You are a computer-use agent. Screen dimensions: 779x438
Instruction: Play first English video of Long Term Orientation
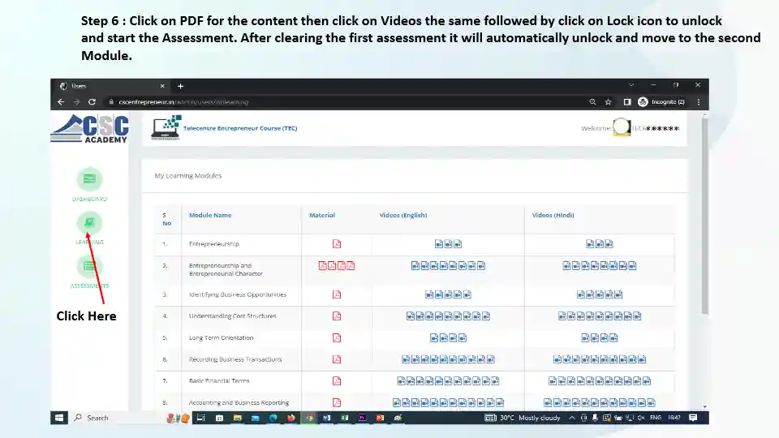click(434, 338)
